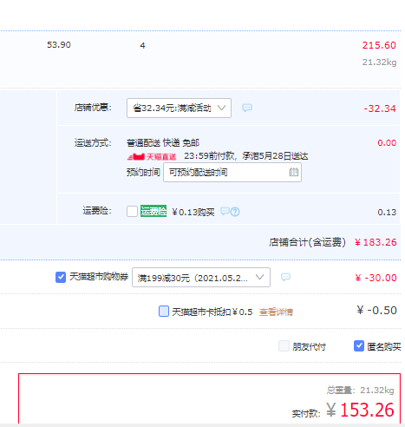Screen dimensions: 405x427
Task: Click the 天猫直送 logo
Action: coord(152,157)
